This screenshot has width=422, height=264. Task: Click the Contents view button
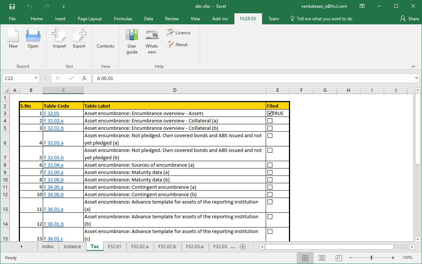105,46
